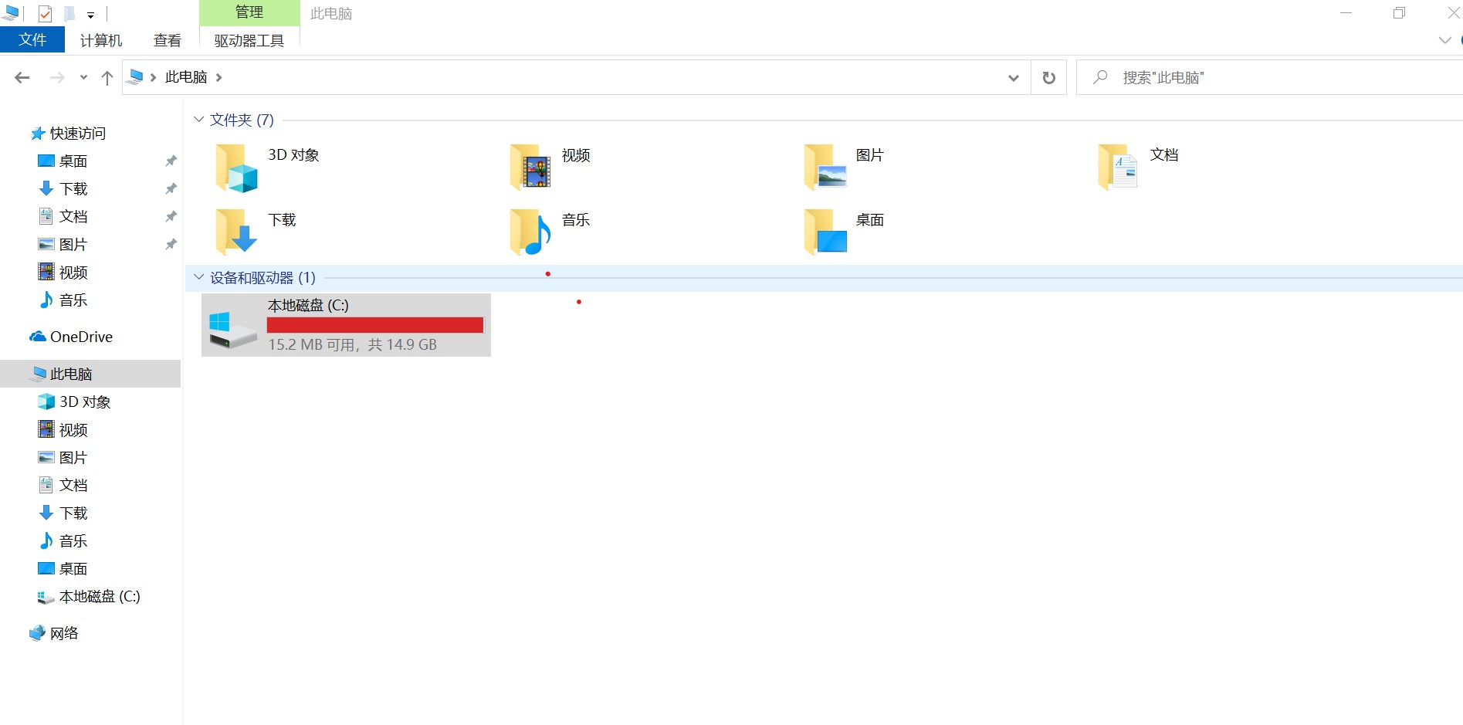Screen dimensions: 1463x725
Task: Open the recent locations dropdown beside the forward arrow
Action: pyautogui.click(x=83, y=77)
